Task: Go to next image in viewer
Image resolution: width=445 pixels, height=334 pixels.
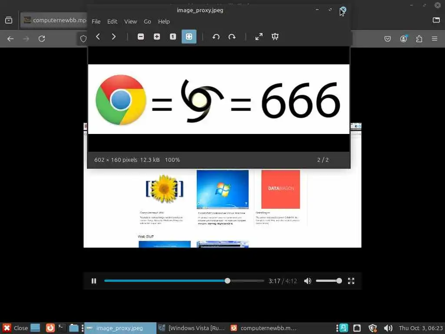Action: (x=113, y=37)
